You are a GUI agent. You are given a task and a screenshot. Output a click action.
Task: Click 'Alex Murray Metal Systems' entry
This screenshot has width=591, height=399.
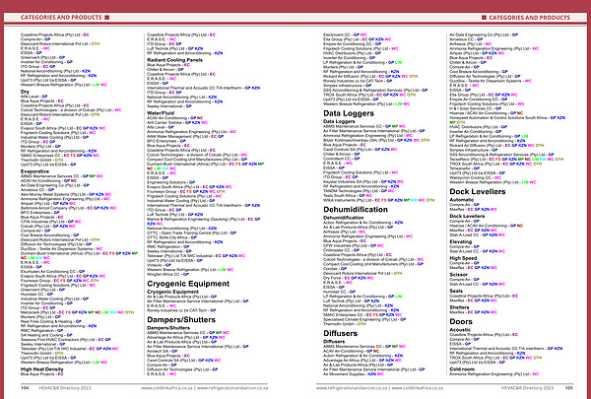point(66,194)
